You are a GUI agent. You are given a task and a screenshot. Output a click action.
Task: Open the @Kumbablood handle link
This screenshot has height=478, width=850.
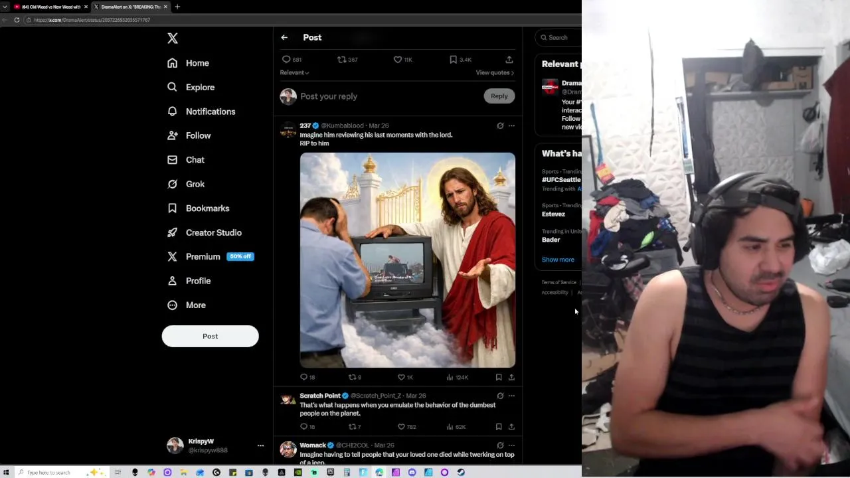click(342, 125)
